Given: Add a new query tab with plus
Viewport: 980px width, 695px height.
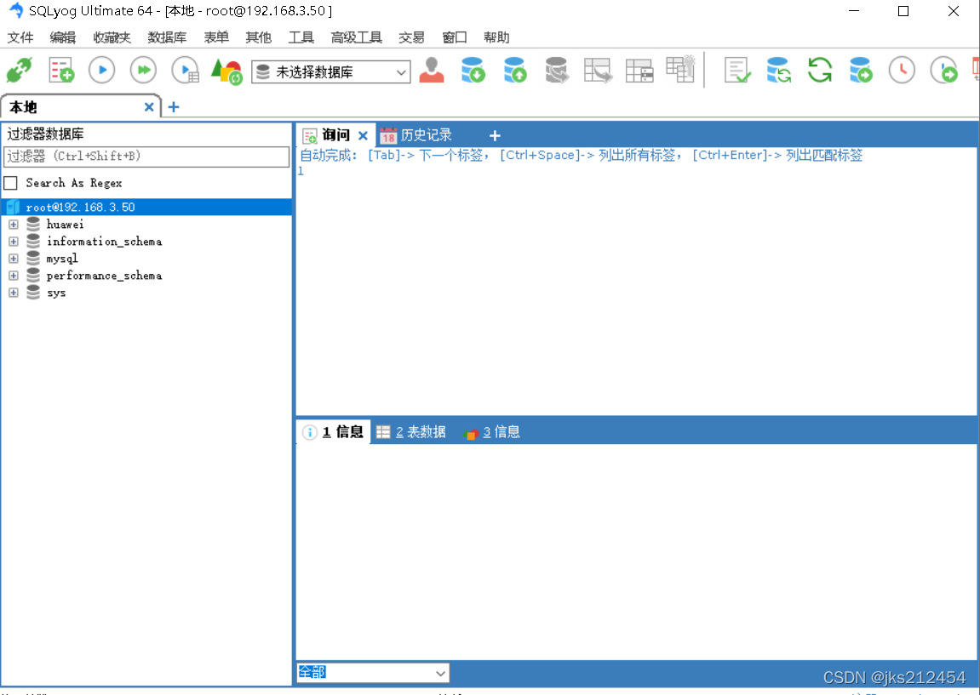Looking at the screenshot, I should pyautogui.click(x=495, y=135).
